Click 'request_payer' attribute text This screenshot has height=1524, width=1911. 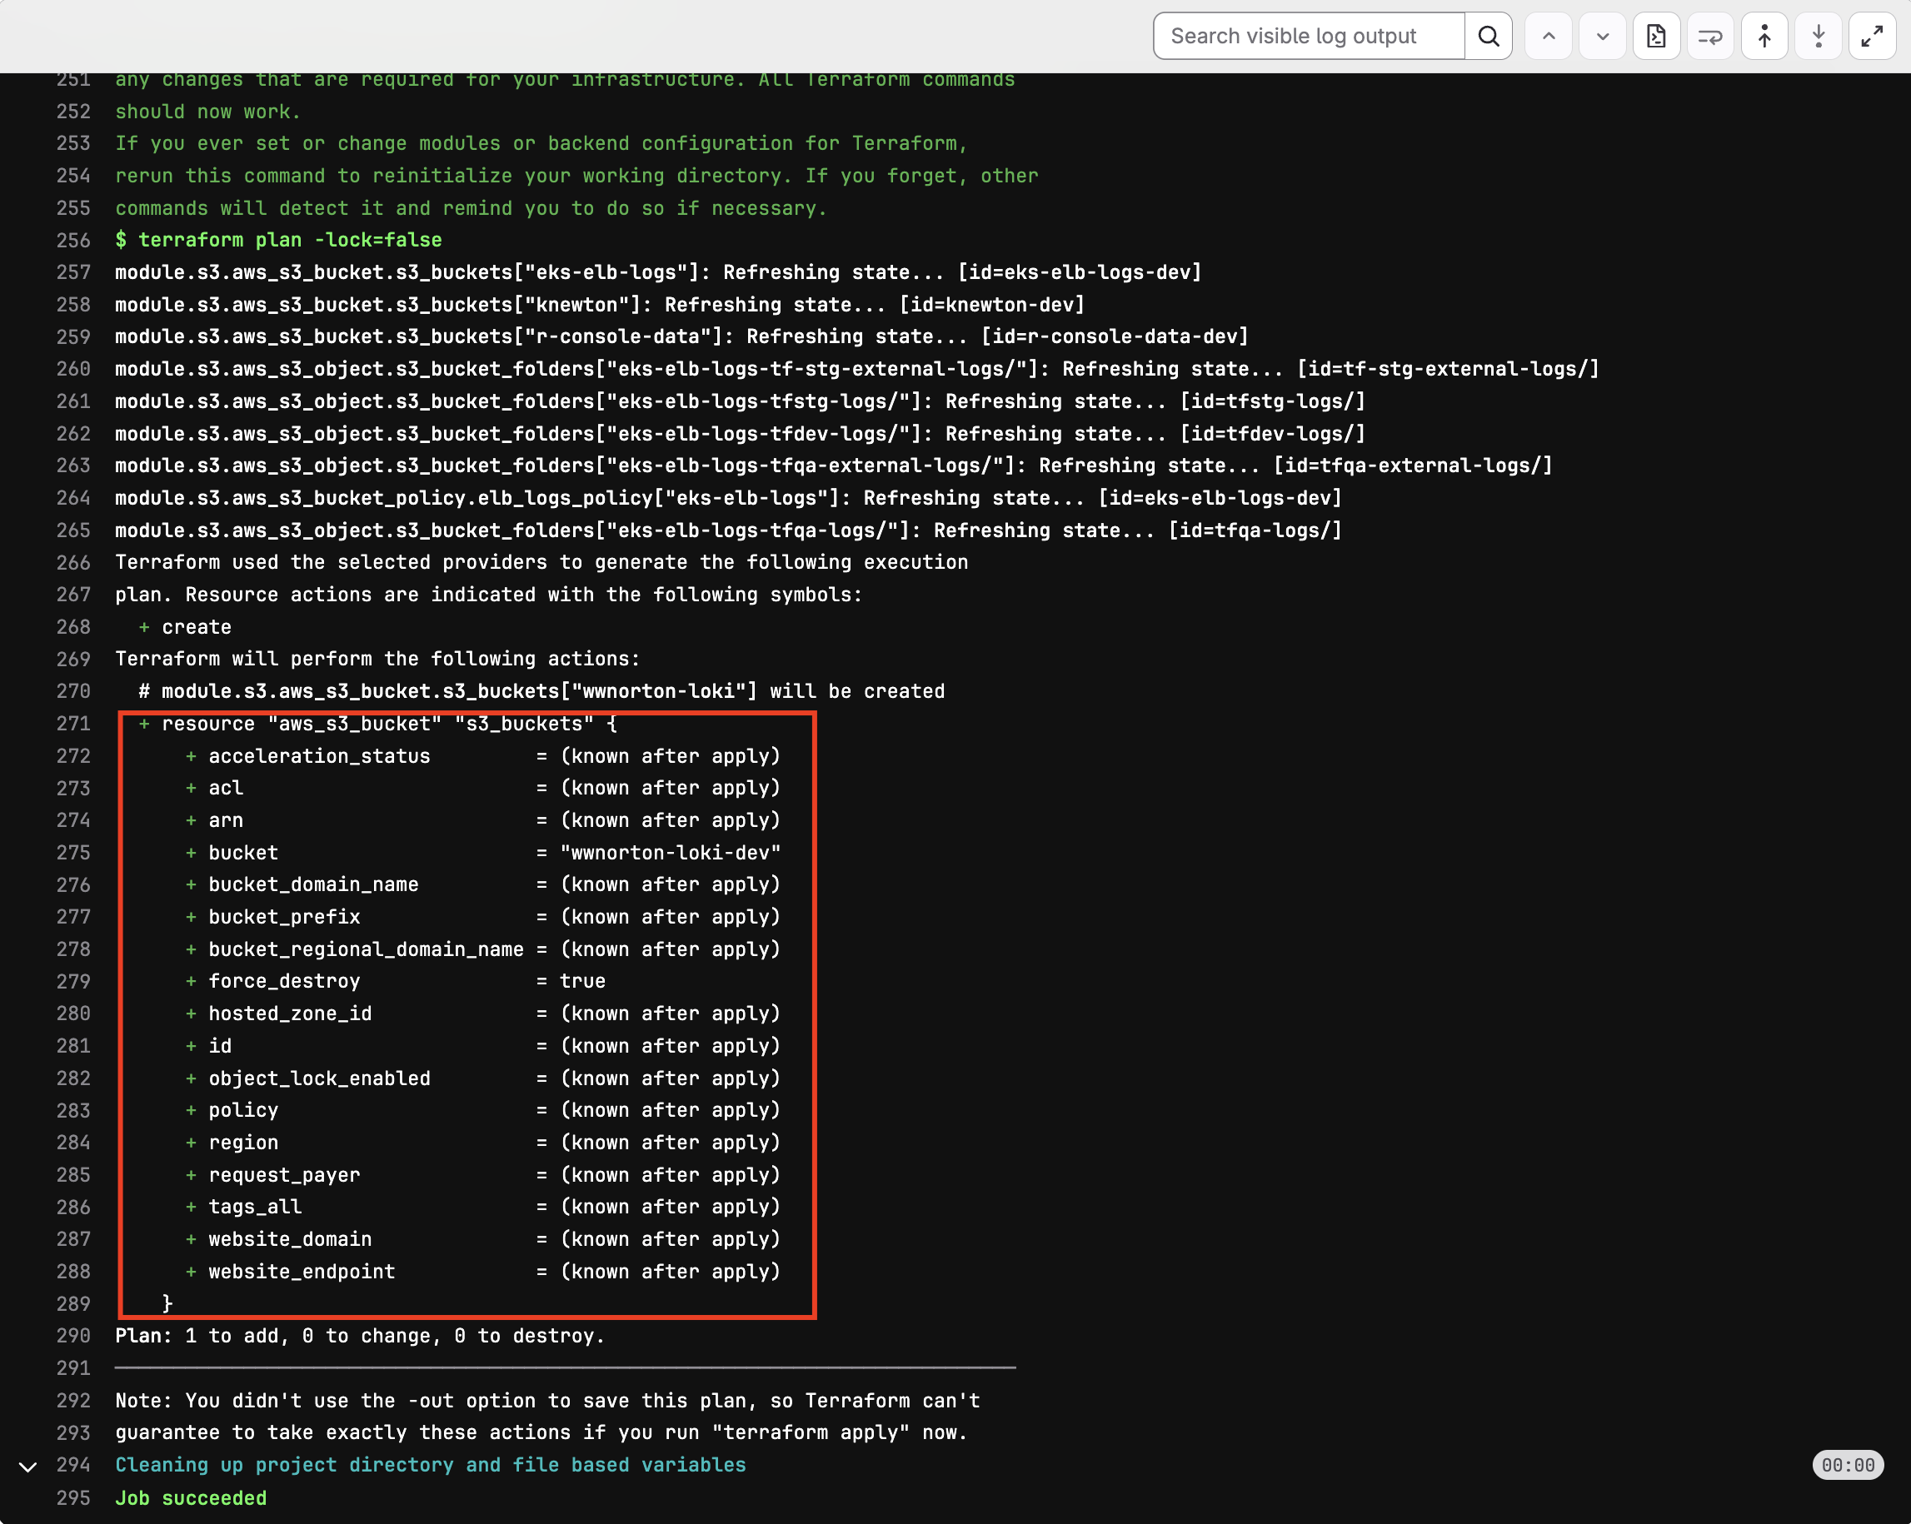click(285, 1175)
